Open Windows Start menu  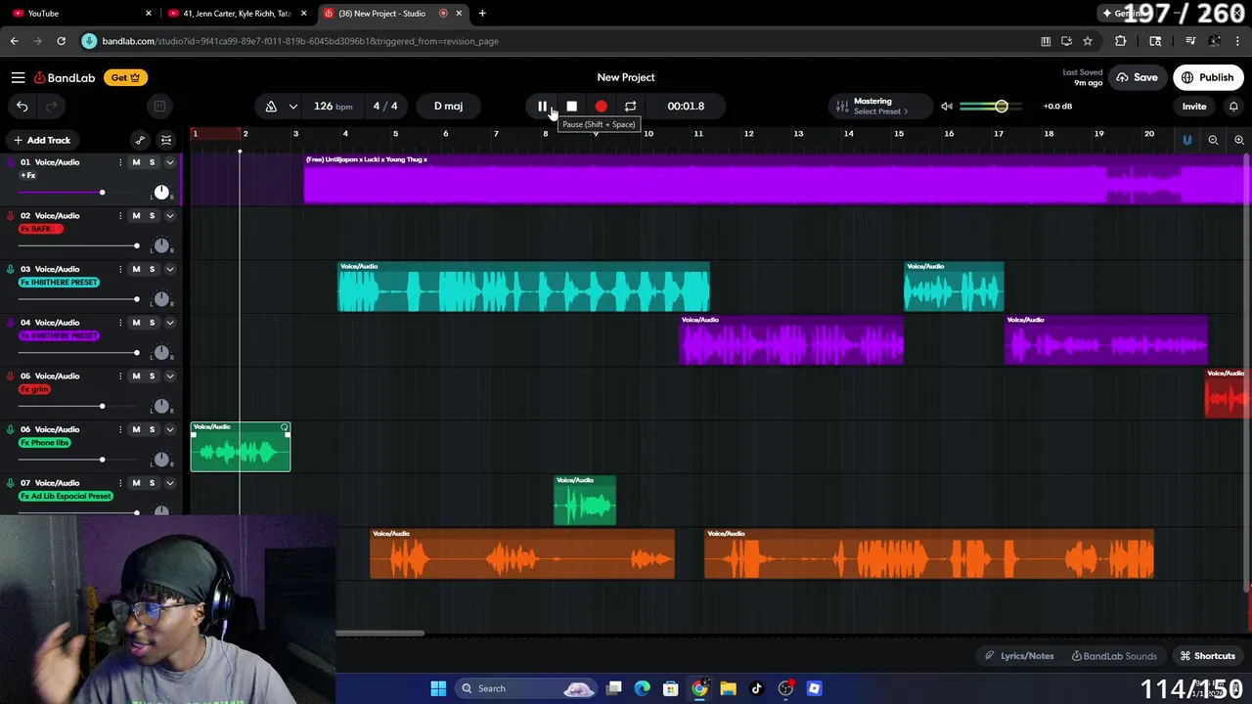[438, 688]
